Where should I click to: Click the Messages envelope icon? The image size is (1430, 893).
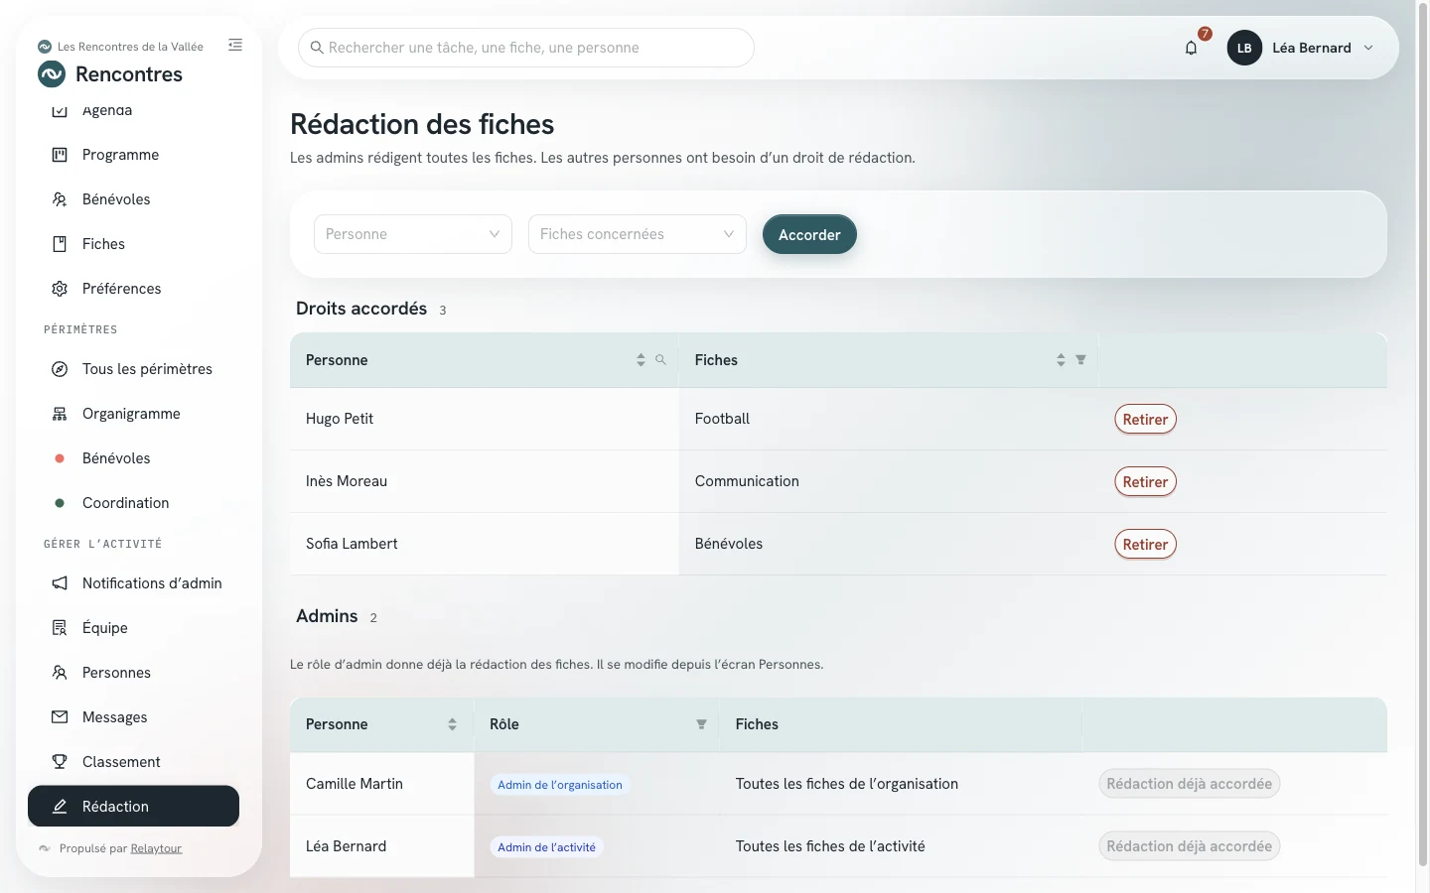pyautogui.click(x=60, y=717)
